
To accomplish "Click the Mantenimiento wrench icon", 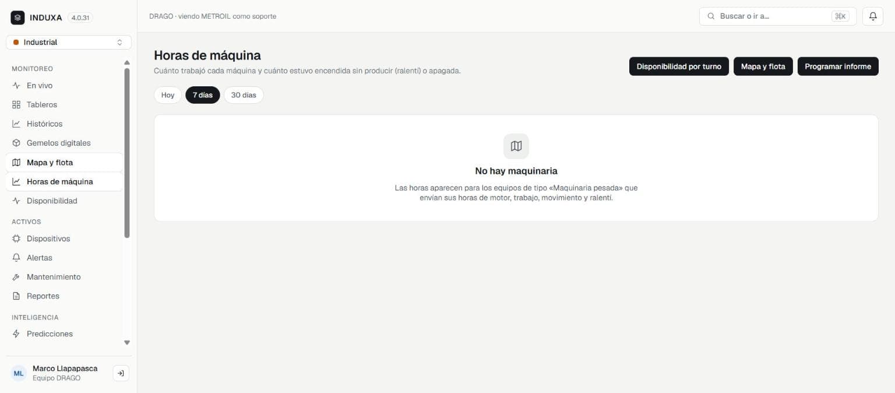I will tap(16, 277).
